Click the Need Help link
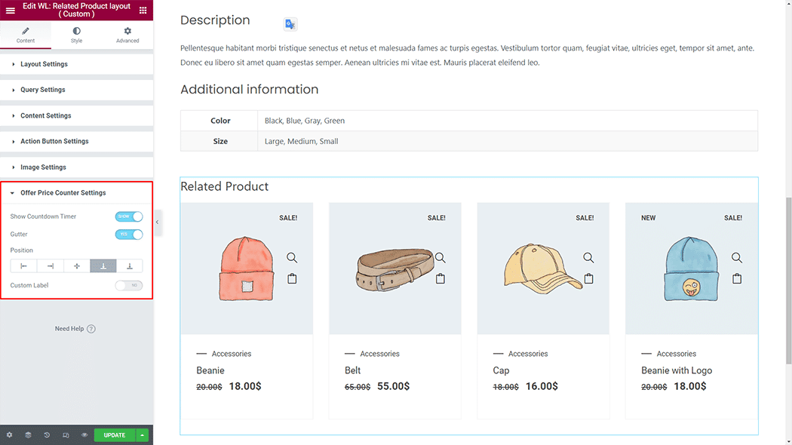Viewport: 792px width, 445px height. click(x=75, y=329)
